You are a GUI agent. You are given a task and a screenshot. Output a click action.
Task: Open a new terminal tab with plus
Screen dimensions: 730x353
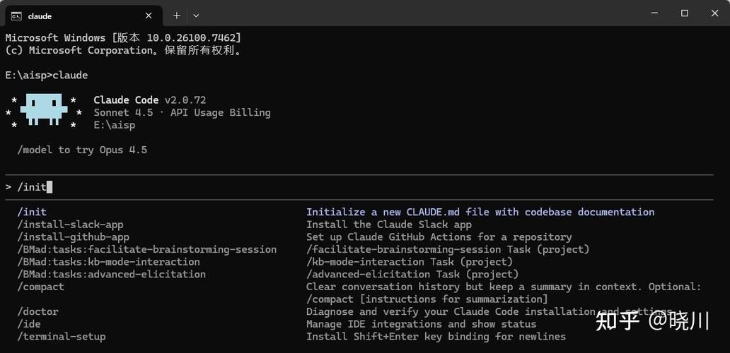pos(176,16)
